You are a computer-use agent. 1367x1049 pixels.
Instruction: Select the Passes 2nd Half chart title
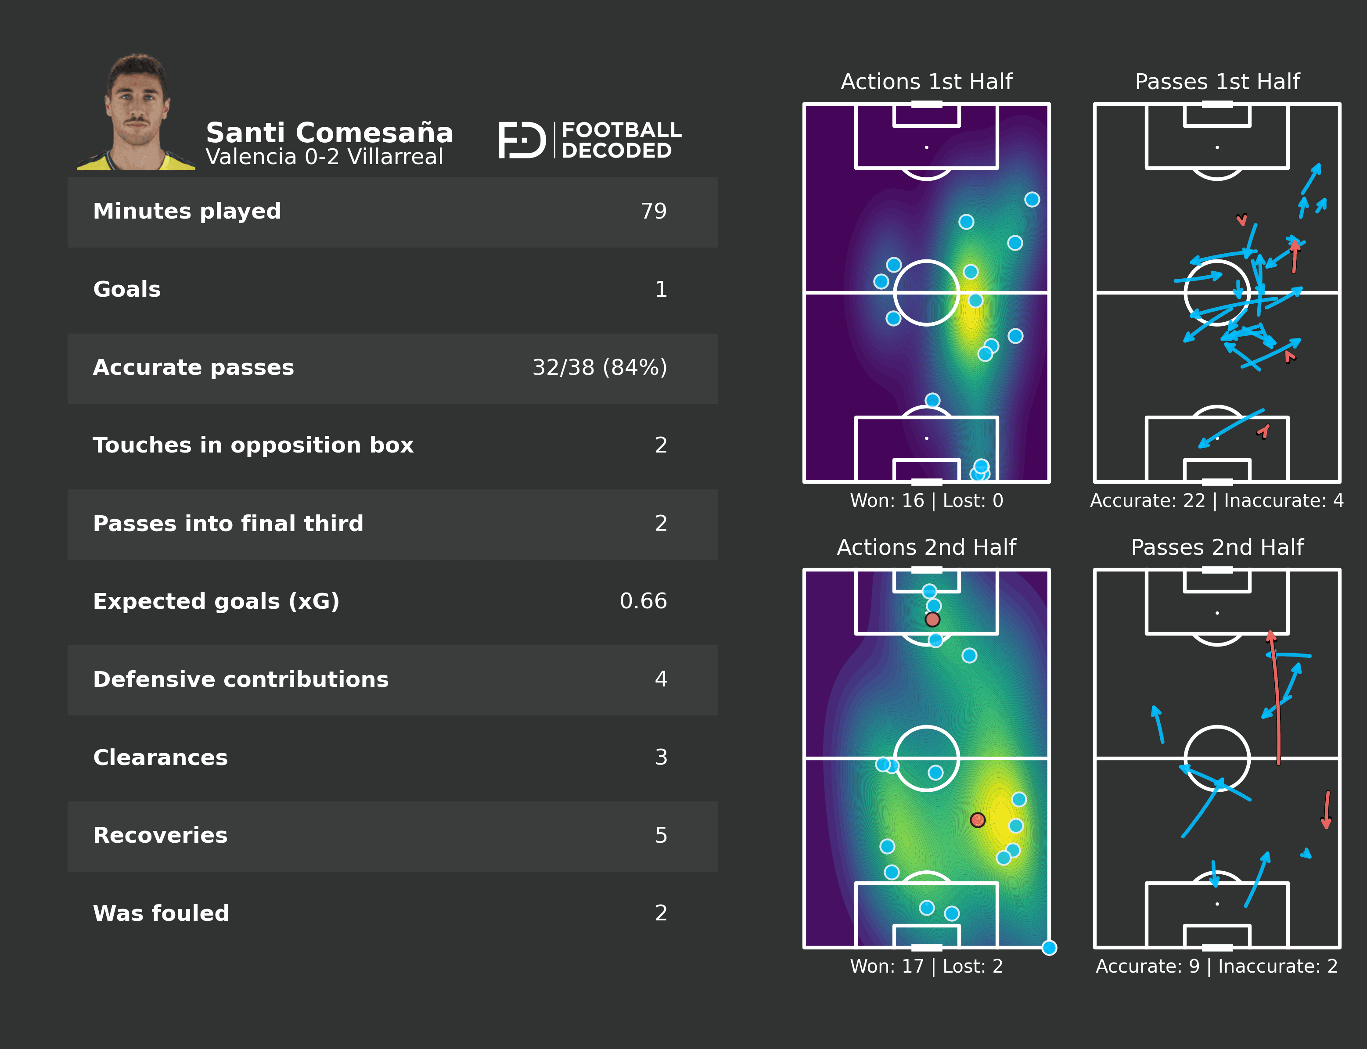[x=1217, y=548]
